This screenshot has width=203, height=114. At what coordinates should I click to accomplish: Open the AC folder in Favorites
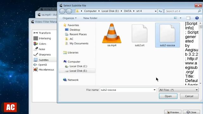69,39
